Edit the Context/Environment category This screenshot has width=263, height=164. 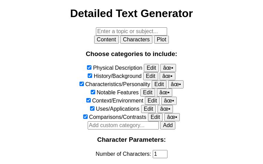(152, 101)
